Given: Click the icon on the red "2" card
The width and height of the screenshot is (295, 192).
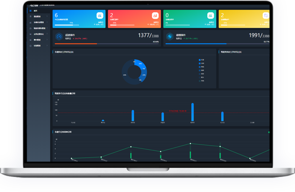Looking at the screenshot, I should pyautogui.click(x=155, y=15).
